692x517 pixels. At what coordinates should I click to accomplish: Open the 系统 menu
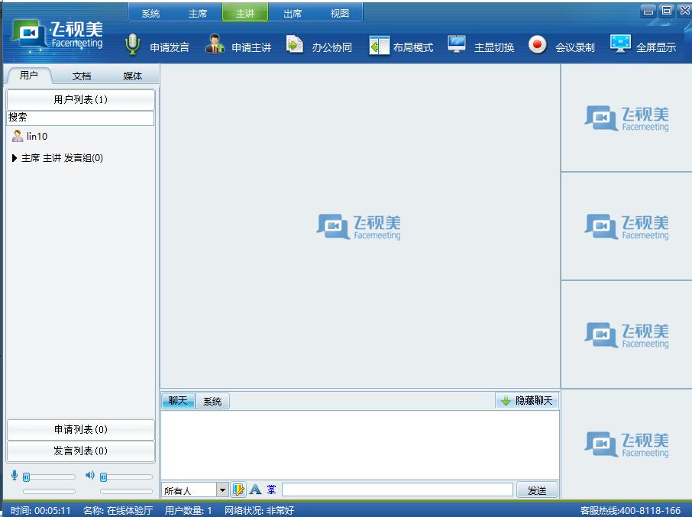click(x=150, y=13)
